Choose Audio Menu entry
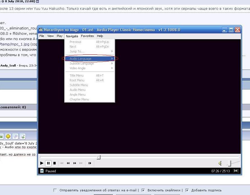Image resolution: width=250 pixels, height=195 pixels. point(90,90)
